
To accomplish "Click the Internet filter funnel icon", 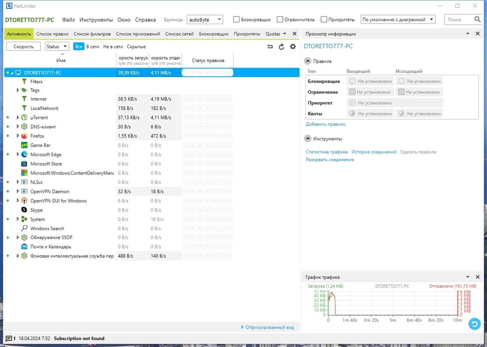I will pyautogui.click(x=24, y=99).
